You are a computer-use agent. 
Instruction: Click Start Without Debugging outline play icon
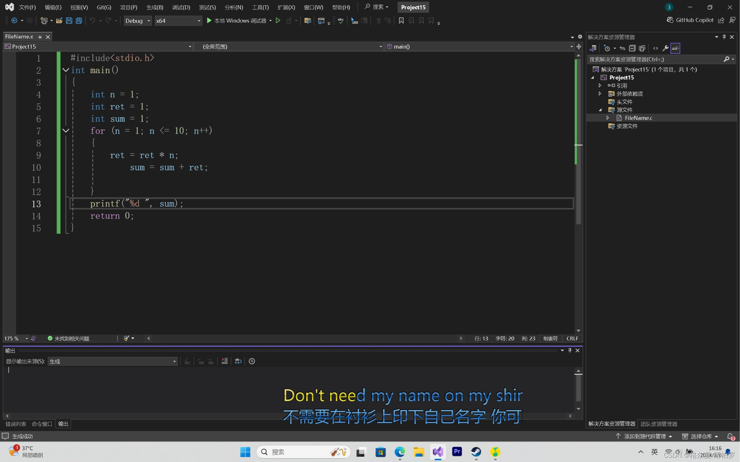278,21
